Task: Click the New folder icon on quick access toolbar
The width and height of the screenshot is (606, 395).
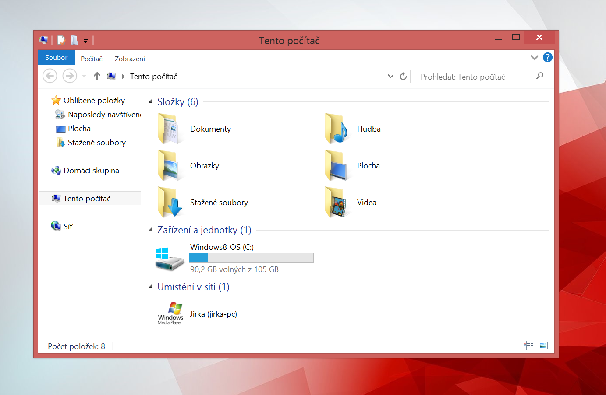Action: pyautogui.click(x=74, y=40)
